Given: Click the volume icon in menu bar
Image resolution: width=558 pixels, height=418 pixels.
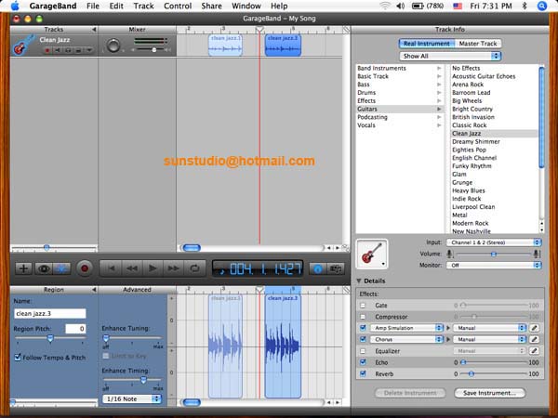Looking at the screenshot, I should click(400, 7).
